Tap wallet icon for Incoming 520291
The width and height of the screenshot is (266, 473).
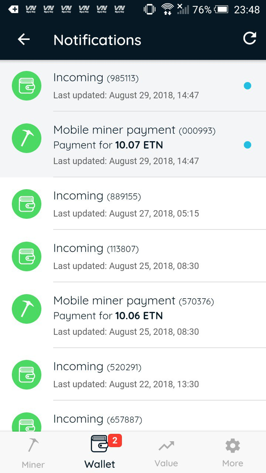(26, 375)
